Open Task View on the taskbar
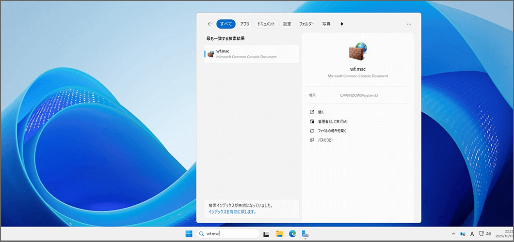Image resolution: width=514 pixels, height=242 pixels. tap(266, 234)
